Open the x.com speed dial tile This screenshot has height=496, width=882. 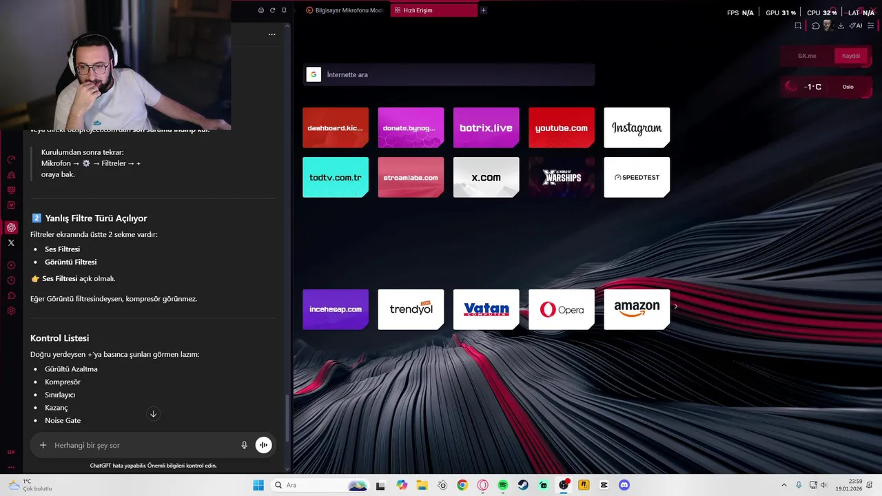click(x=486, y=177)
